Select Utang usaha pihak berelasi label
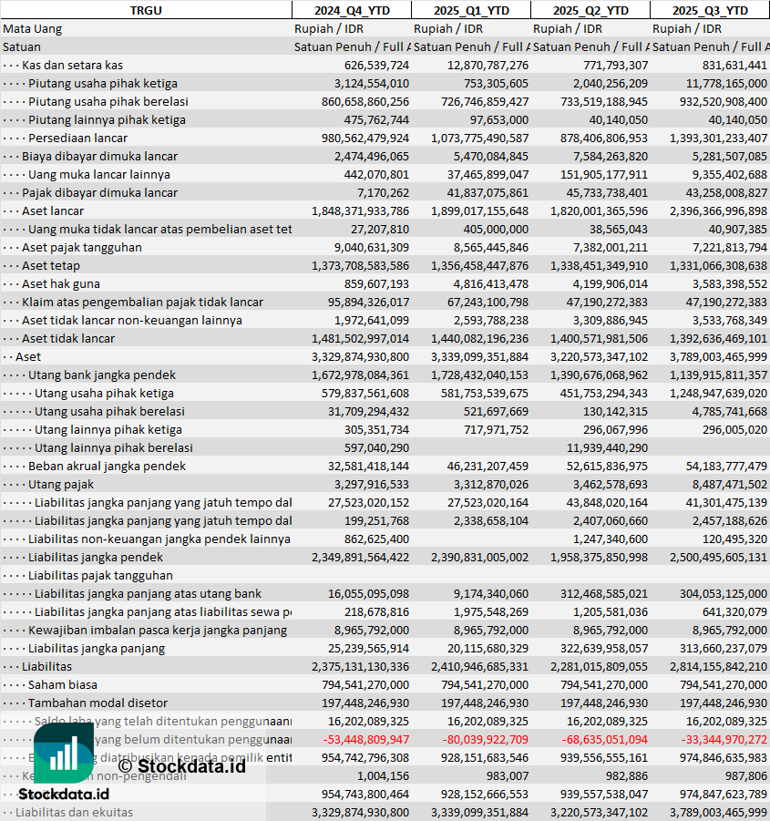 pos(109,412)
